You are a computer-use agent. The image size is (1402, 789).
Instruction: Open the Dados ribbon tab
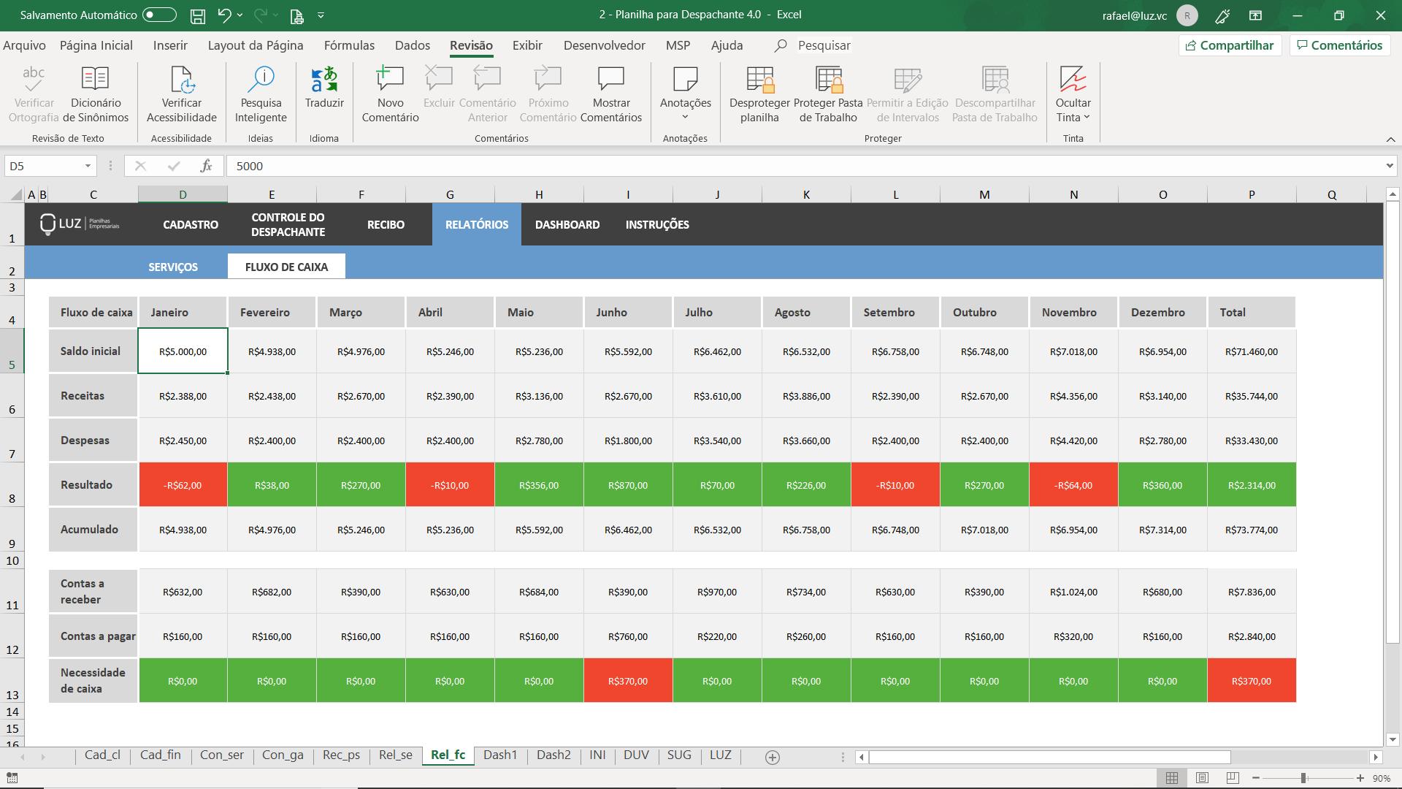click(413, 45)
